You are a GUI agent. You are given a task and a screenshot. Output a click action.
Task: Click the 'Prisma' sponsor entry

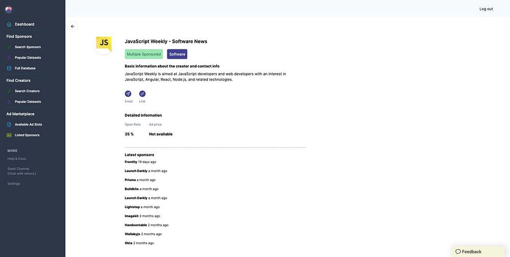140,180
